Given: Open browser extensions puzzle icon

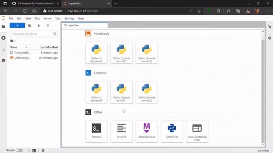Looking at the screenshot, I should coord(218,11).
